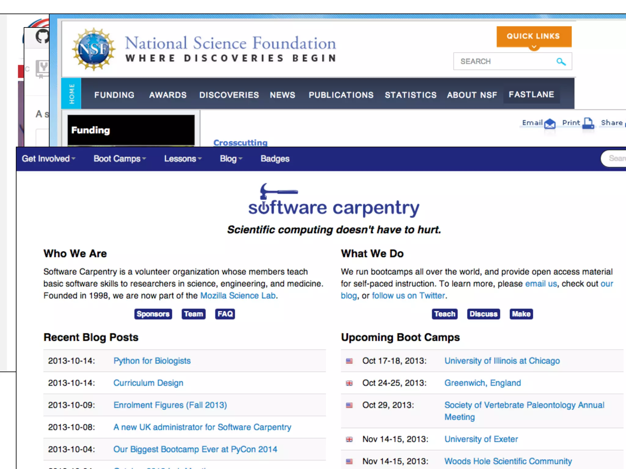
Task: Click the NSF globe logo
Action: (94, 49)
